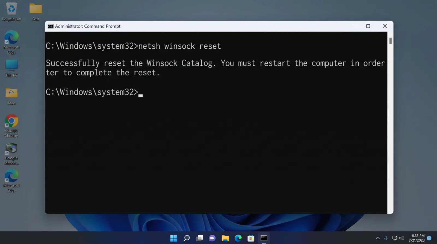The height and width of the screenshot is (244, 437).
Task: Select the Google Chrome desktop shortcut
Action: click(11, 126)
